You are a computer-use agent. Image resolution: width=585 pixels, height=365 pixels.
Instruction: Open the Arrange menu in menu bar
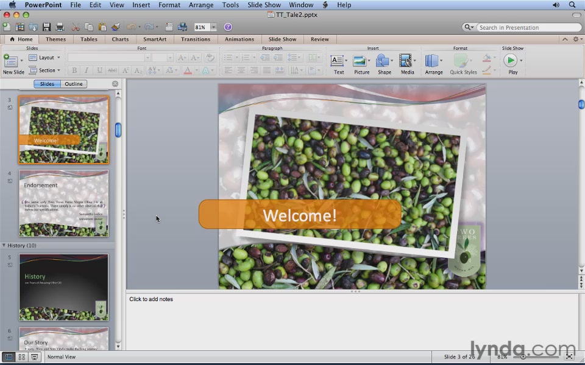click(x=200, y=5)
